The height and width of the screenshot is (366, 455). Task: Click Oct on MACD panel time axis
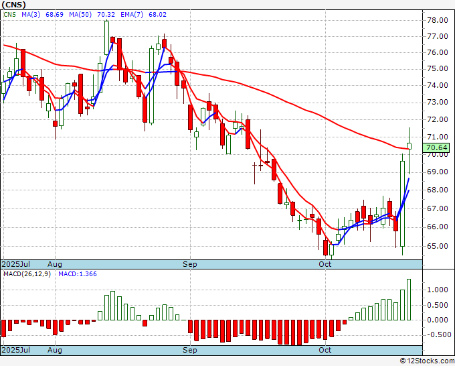click(x=325, y=350)
